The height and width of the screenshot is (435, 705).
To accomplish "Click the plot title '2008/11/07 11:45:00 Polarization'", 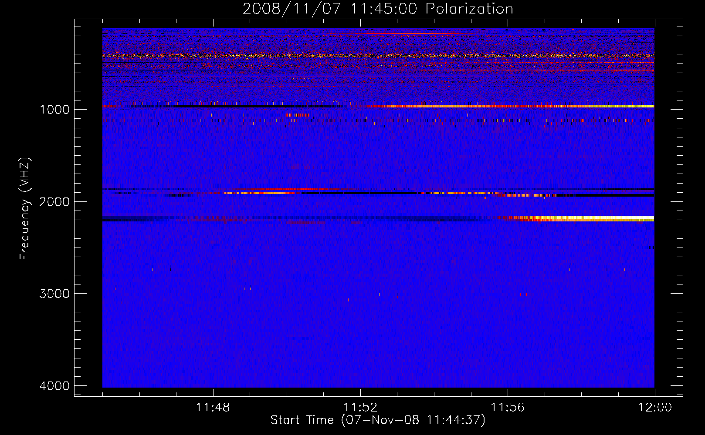I will (378, 9).
